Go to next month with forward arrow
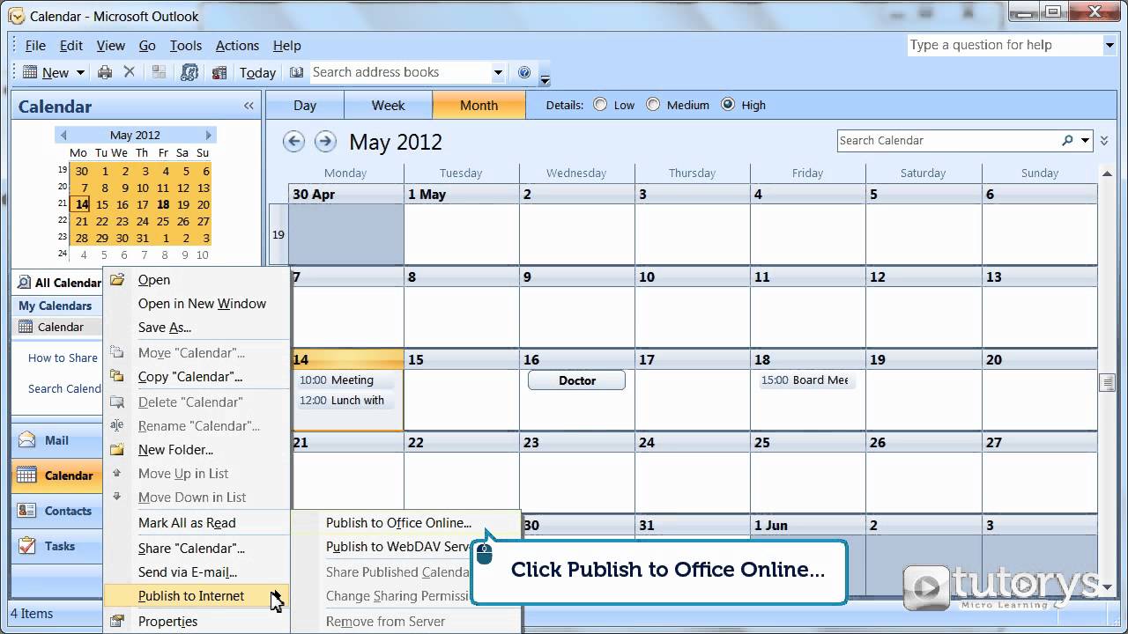This screenshot has width=1128, height=634. (x=325, y=141)
